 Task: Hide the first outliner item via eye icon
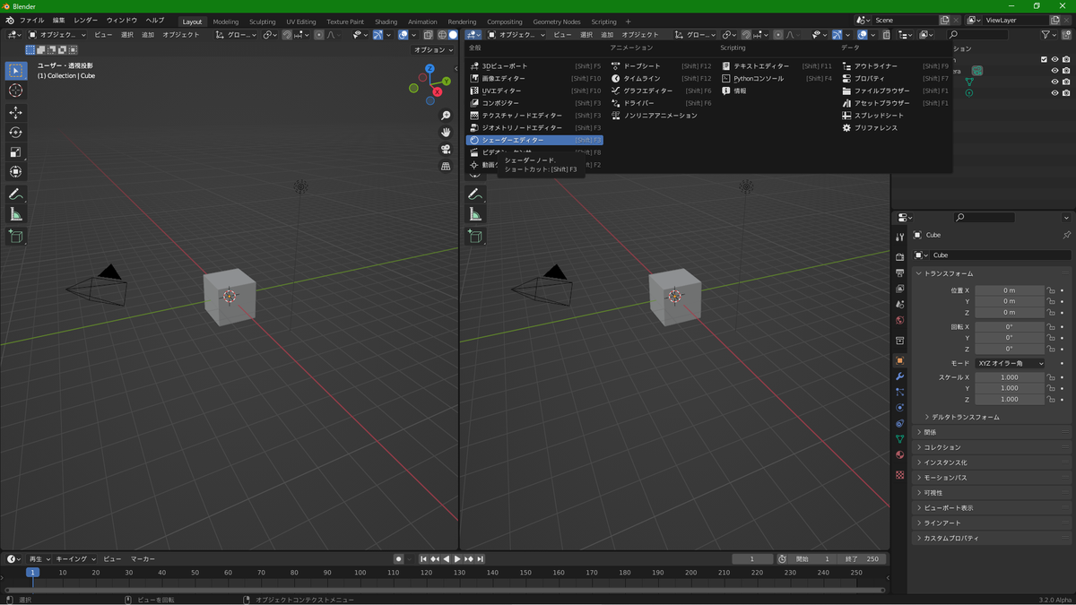pos(1054,60)
